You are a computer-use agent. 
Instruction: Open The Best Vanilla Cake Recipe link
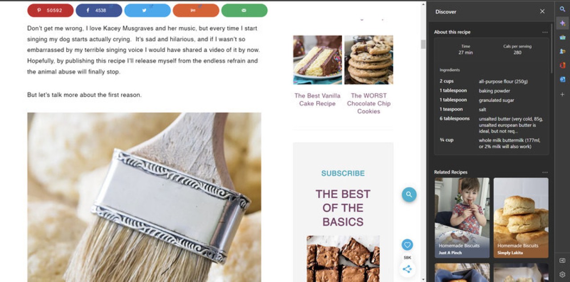click(318, 99)
